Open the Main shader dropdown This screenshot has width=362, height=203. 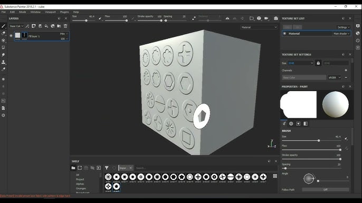[x=341, y=34]
